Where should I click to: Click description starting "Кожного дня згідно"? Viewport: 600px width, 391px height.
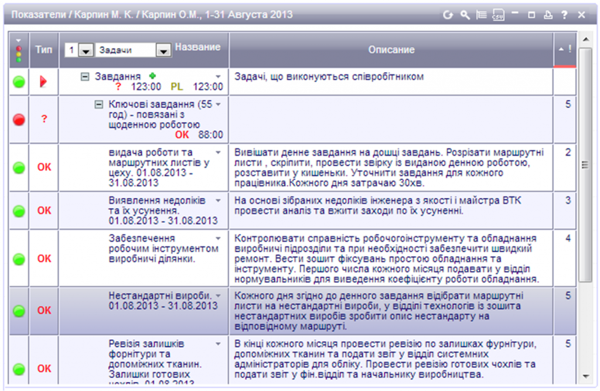(379, 311)
